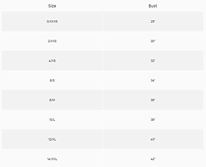Click the 30" bust measurement
This screenshot has width=206, height=167.
(153, 41)
